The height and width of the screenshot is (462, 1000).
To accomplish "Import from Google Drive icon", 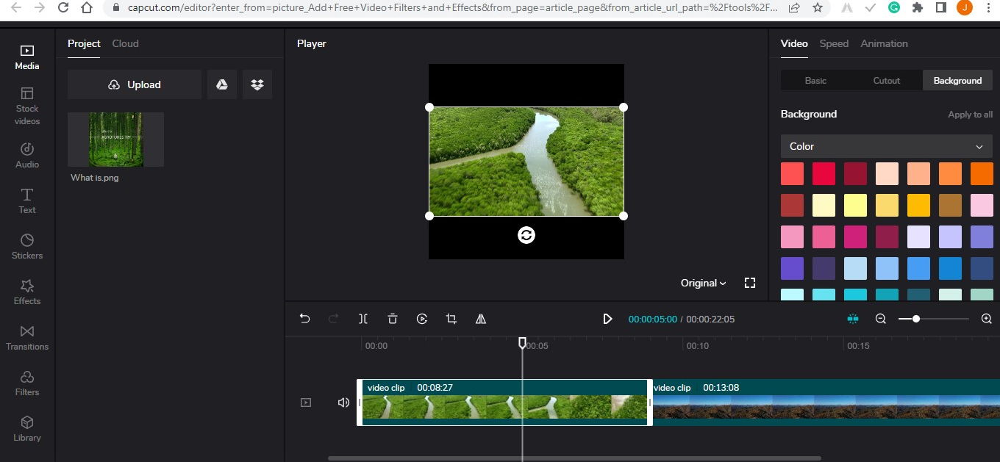I will coord(221,84).
